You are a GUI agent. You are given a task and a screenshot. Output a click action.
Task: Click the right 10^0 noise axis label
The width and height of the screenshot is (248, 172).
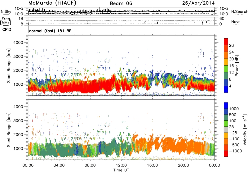click(x=224, y=14)
